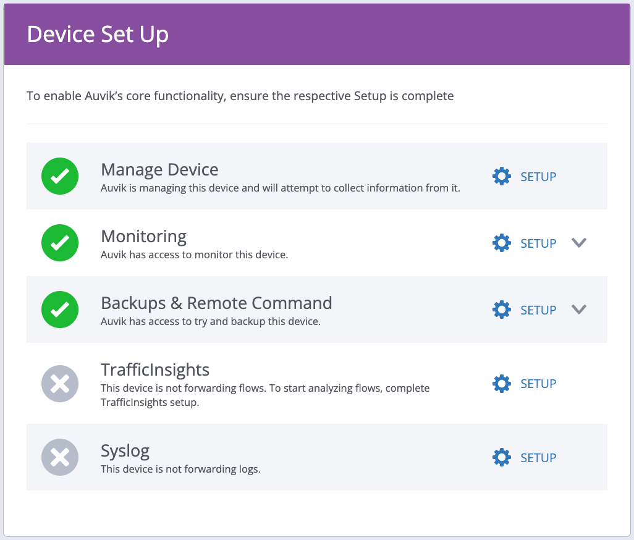Screen dimensions: 634x540
Task: Select the TrafficInsights row
Action: [x=278, y=383]
